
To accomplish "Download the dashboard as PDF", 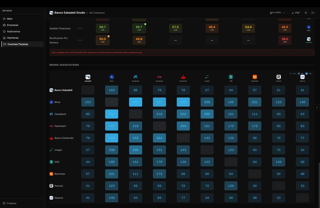I will (295, 13).
